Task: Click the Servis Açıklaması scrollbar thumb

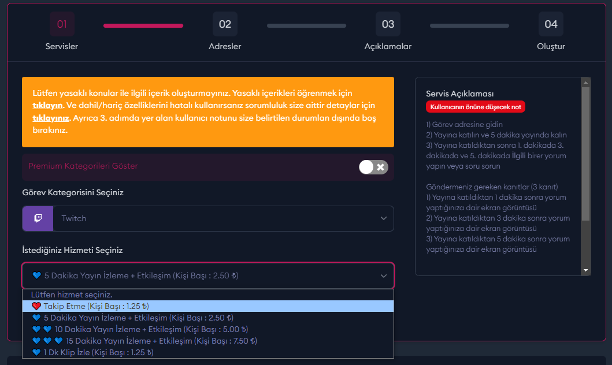Action: click(585, 154)
